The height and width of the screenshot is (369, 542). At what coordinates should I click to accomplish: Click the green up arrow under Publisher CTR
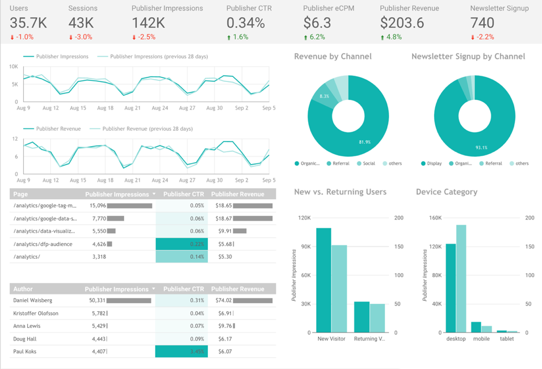point(229,38)
